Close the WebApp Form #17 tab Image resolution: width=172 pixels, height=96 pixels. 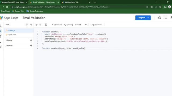click(x=26, y=2)
